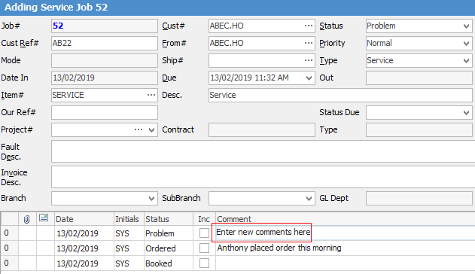
Task: Expand the Branch dropdown
Action: click(151, 199)
